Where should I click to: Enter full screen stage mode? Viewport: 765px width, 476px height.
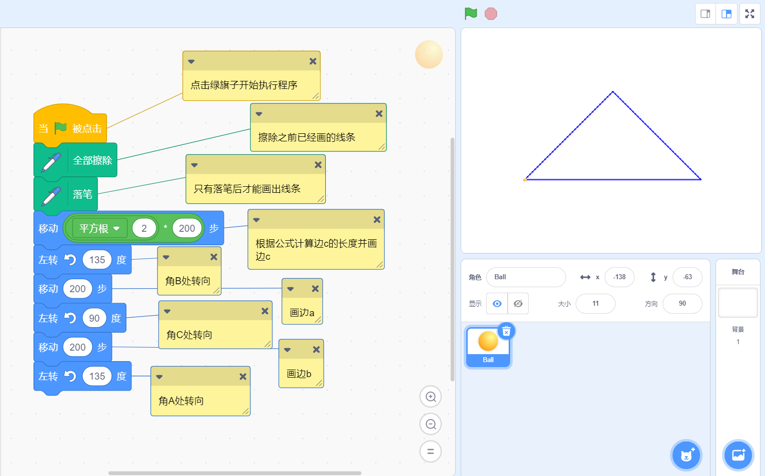[x=750, y=14]
